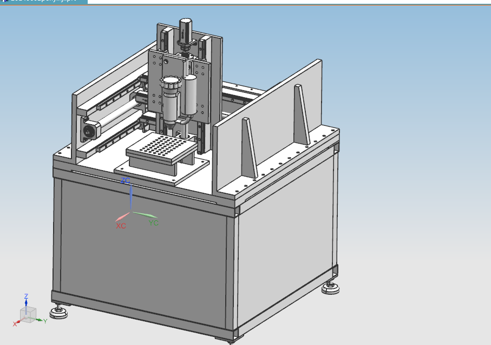Click the ZC label text
Image resolution: width=491 pixels, height=345 pixels.
125,180
